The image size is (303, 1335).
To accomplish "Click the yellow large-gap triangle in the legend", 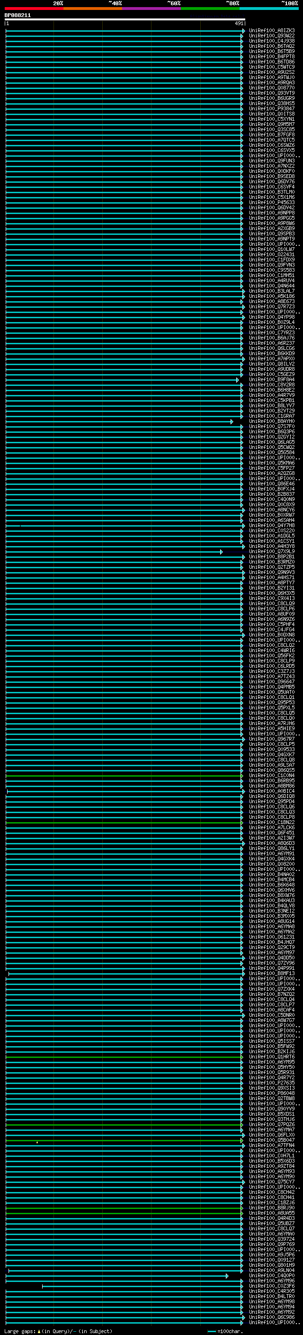I will (x=39, y=1331).
